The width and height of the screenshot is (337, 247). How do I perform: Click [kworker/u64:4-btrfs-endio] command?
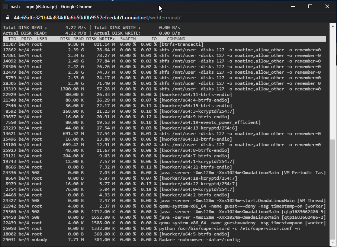tap(194, 100)
